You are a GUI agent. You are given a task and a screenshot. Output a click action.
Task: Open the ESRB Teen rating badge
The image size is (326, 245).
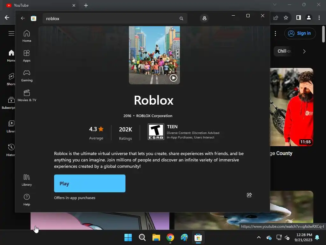click(156, 132)
